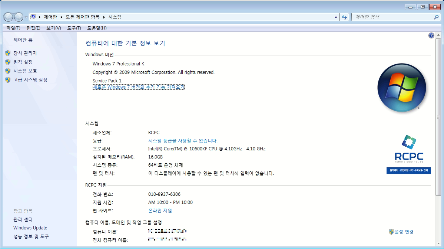Click the Back navigation arrow
The image size is (444, 249).
click(8, 17)
